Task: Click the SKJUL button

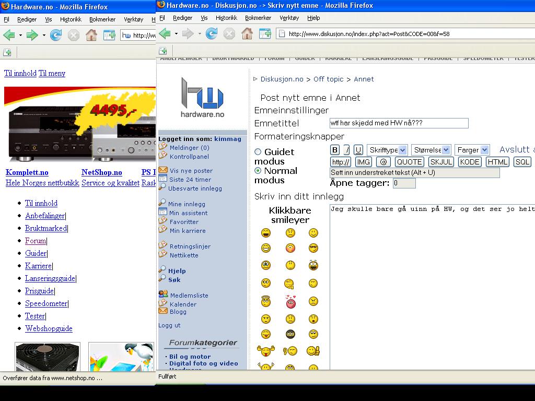Action: [x=441, y=162]
